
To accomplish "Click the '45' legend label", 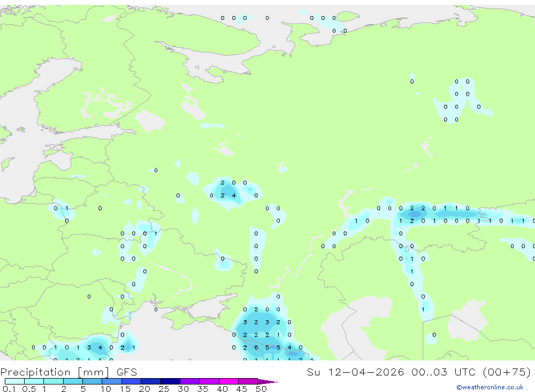I will click(242, 389).
